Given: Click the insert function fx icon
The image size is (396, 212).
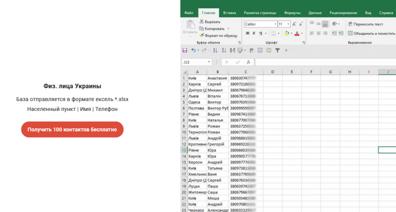Looking at the screenshot, I should [x=249, y=62].
